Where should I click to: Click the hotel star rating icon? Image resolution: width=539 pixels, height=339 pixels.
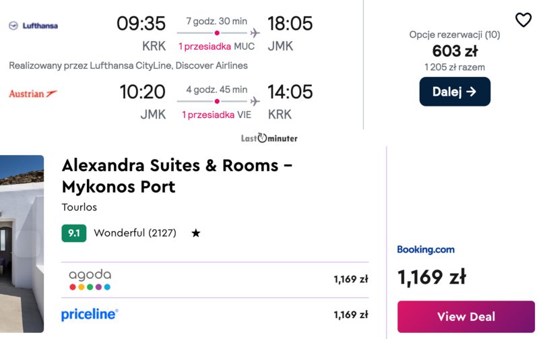pos(195,233)
